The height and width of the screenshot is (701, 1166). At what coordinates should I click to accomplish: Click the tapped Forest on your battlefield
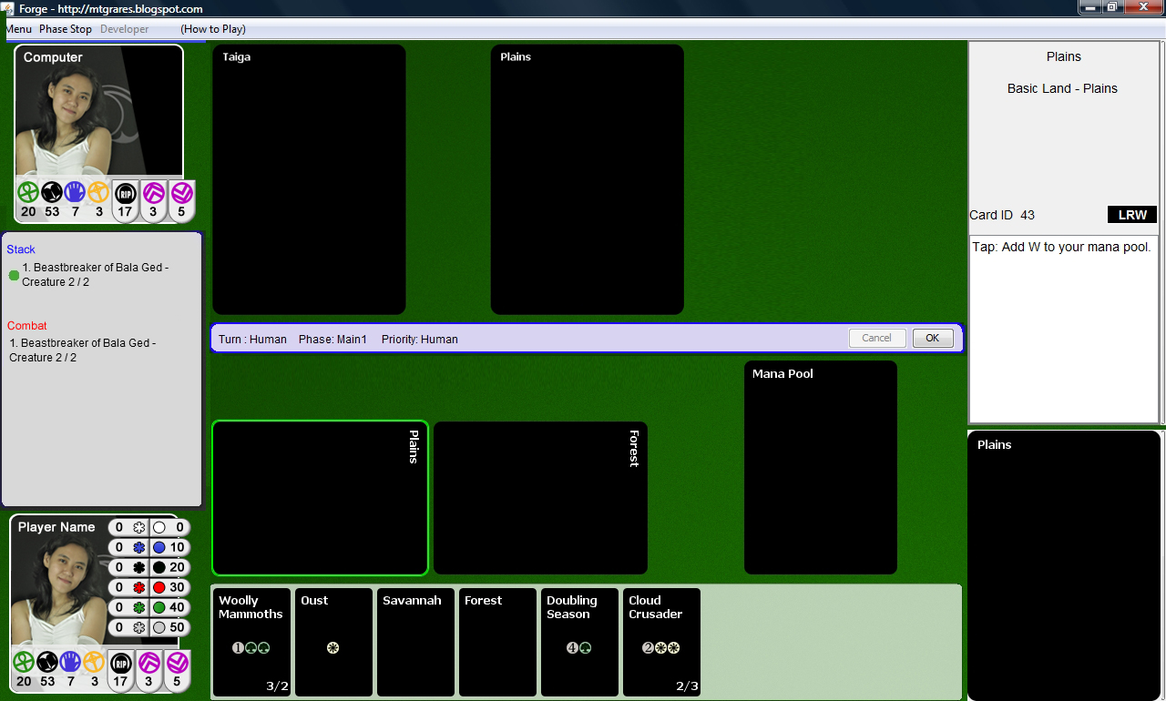pyautogui.click(x=540, y=498)
